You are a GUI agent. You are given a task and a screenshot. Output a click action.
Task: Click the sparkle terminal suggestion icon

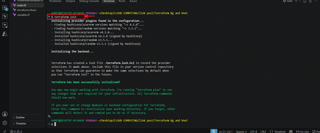(49, 116)
